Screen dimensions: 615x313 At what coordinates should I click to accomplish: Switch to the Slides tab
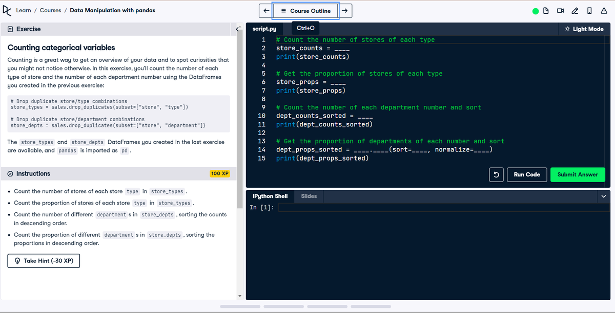[x=309, y=196]
